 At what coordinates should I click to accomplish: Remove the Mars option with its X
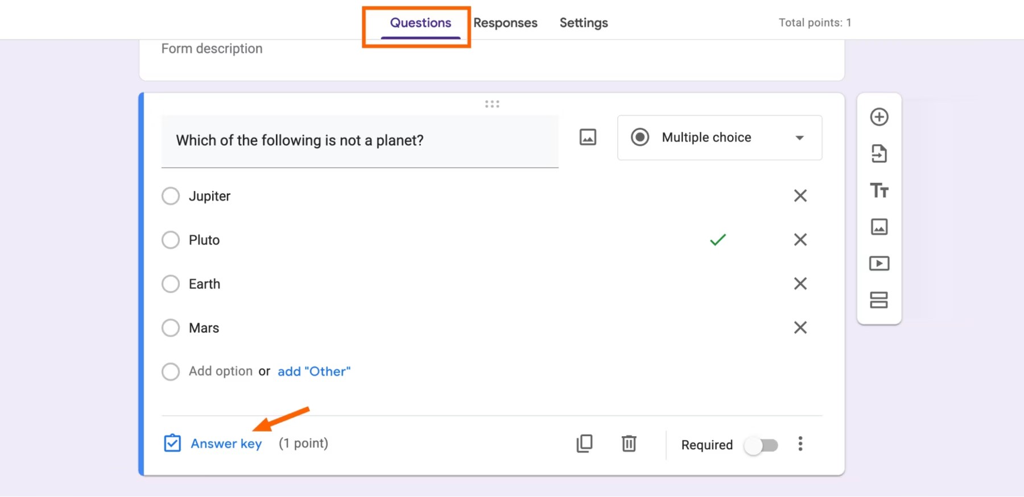(800, 328)
